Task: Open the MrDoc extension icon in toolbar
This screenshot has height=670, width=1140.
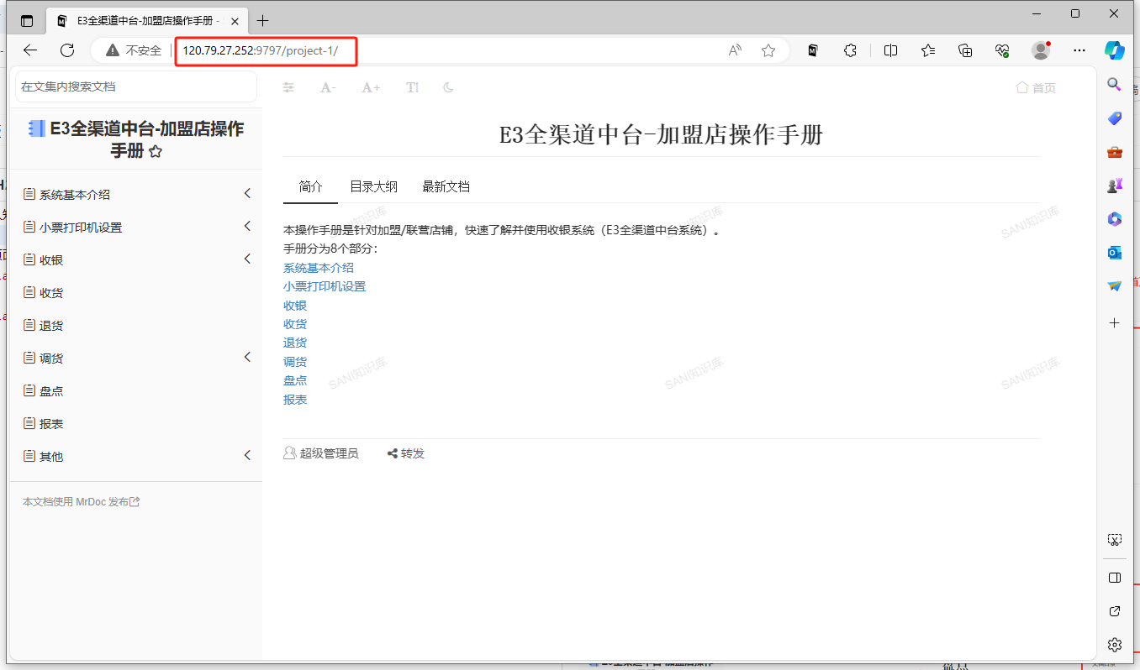Action: tap(813, 50)
